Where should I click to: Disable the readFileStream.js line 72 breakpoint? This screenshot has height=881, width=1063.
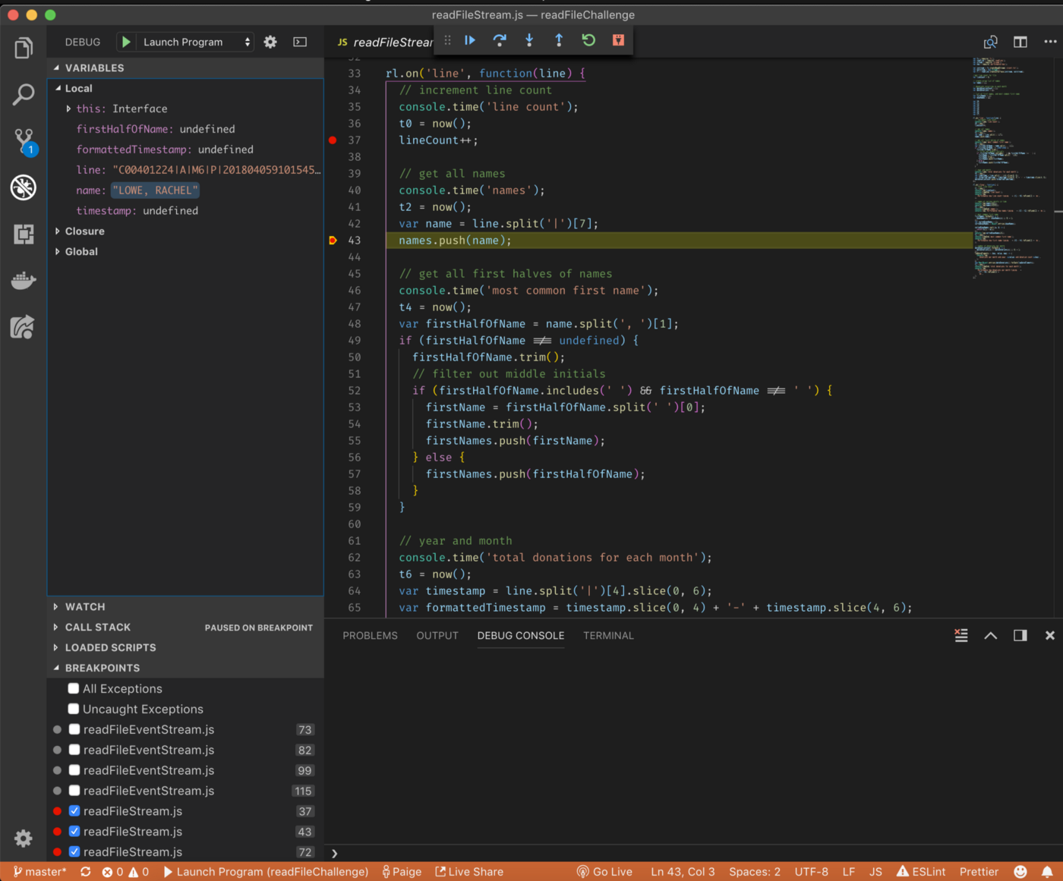[74, 851]
